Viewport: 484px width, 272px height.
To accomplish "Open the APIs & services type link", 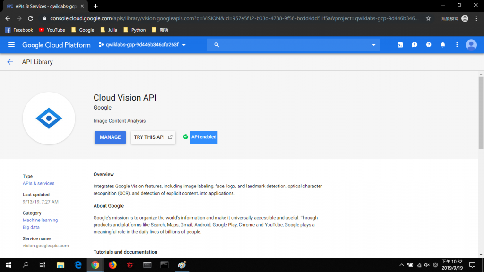I will click(x=38, y=183).
